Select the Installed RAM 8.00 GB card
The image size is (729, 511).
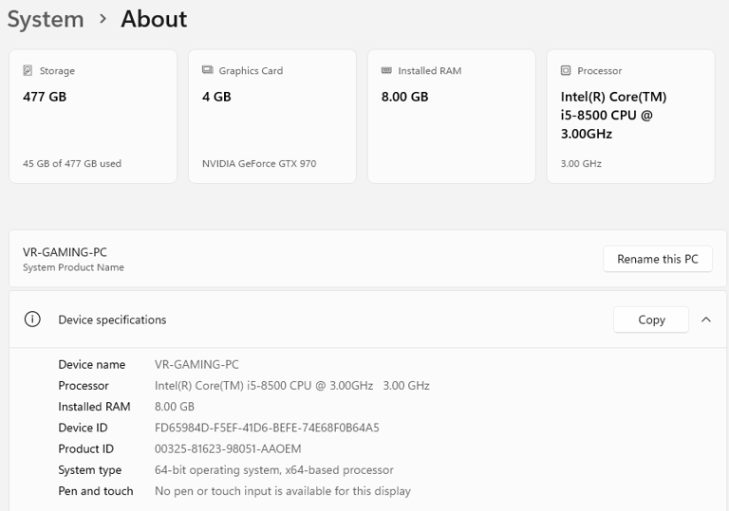click(x=451, y=116)
